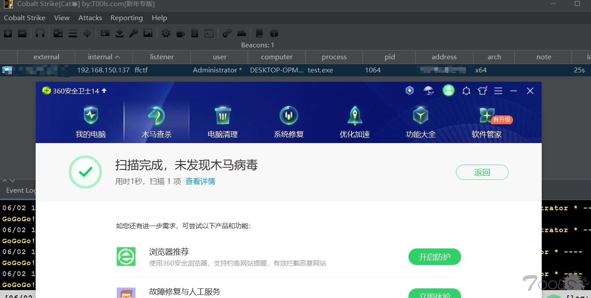
Task: Click the upgrade arrow next to 360安全卫士14
Action: pos(104,91)
